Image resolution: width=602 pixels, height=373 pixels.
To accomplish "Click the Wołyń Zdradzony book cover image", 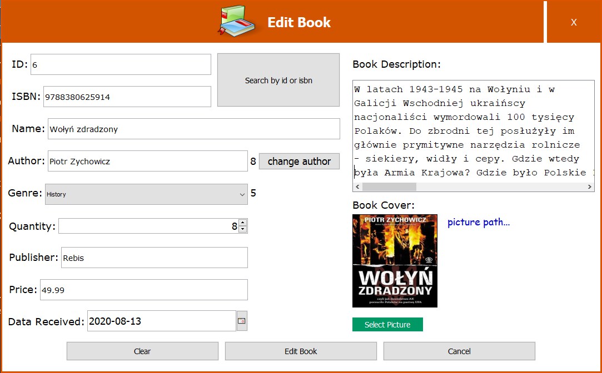I will point(395,261).
